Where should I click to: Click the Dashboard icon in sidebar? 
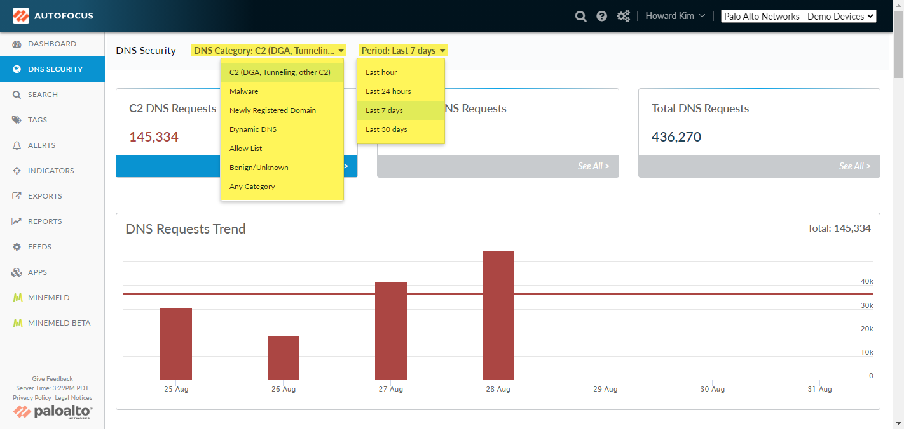pyautogui.click(x=17, y=44)
